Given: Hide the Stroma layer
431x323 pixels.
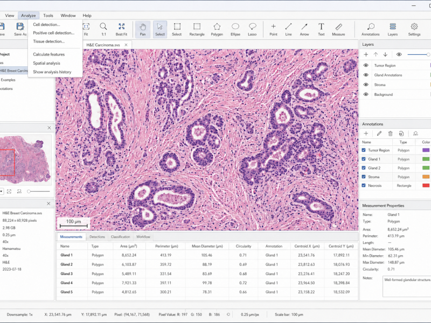Looking at the screenshot, I should [x=366, y=85].
